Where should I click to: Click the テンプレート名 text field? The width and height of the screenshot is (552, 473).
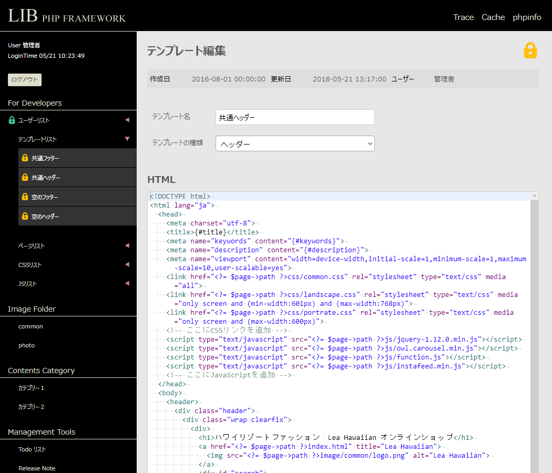point(295,117)
